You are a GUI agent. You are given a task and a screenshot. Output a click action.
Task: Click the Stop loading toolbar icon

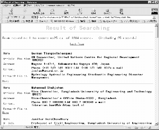tap(121, 11)
